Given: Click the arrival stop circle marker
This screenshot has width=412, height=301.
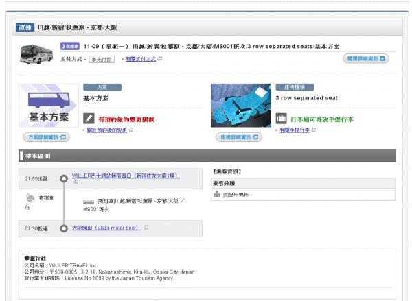Looking at the screenshot, I should coord(64,228).
